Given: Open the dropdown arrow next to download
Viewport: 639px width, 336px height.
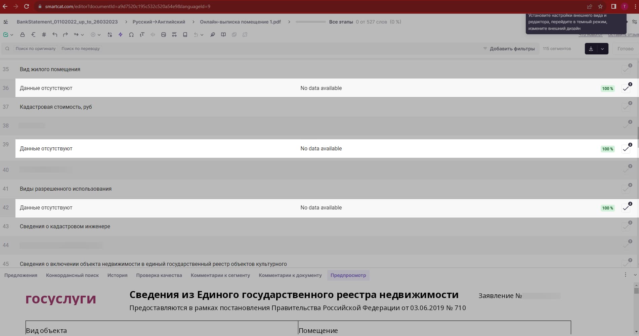Looking at the screenshot, I should [x=602, y=49].
